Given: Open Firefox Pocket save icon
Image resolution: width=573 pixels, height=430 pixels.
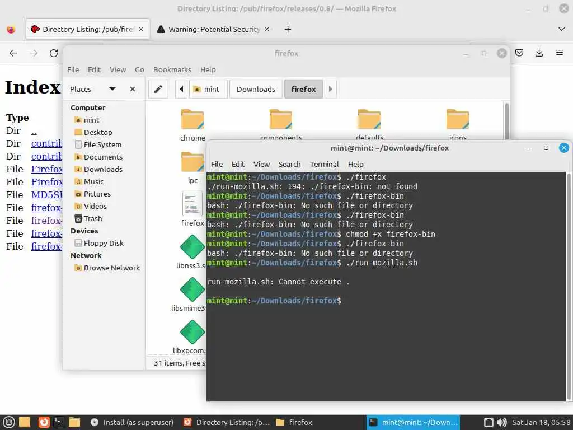Looking at the screenshot, I should point(519,53).
